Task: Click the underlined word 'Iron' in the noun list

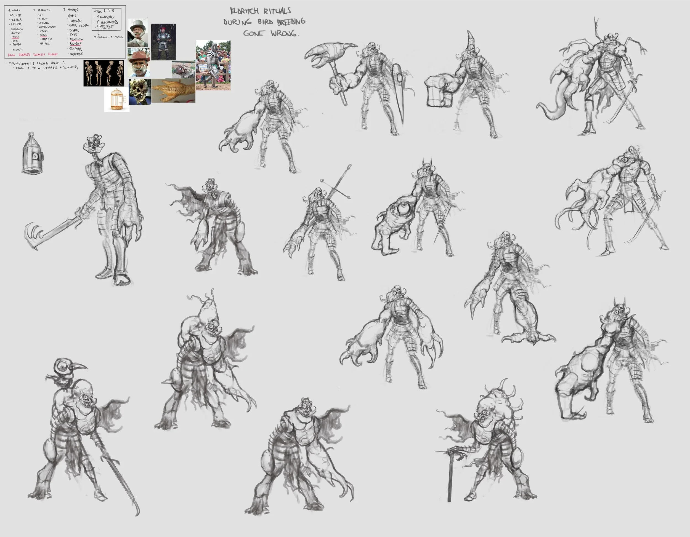Action: [x=15, y=37]
